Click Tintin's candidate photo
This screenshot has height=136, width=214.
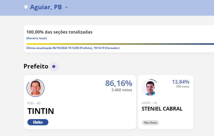(35, 88)
